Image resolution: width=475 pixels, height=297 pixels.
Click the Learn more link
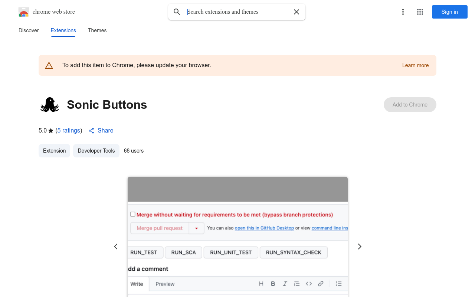tap(416, 65)
